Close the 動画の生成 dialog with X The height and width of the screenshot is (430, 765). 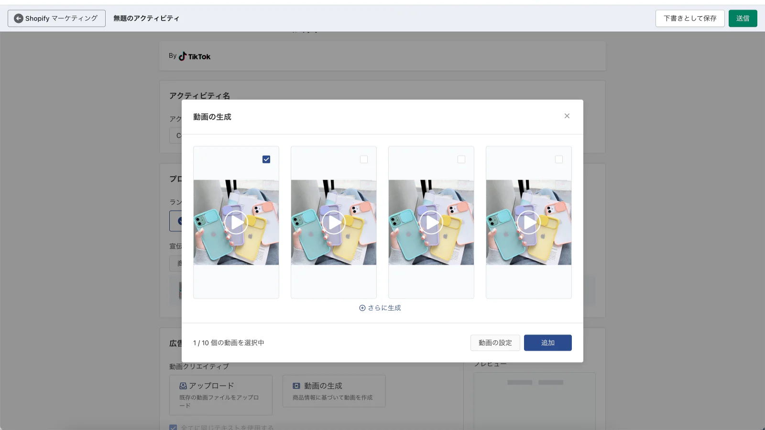click(x=567, y=116)
